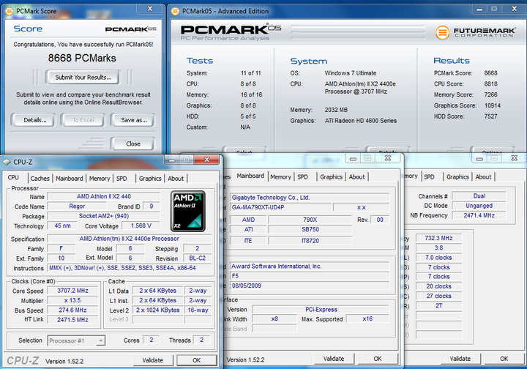Click the Name field 'AMD Athlon II X2 440'

104,196
